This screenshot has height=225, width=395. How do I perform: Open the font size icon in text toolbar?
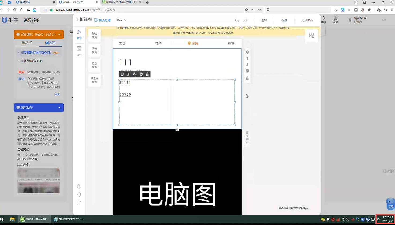135,74
